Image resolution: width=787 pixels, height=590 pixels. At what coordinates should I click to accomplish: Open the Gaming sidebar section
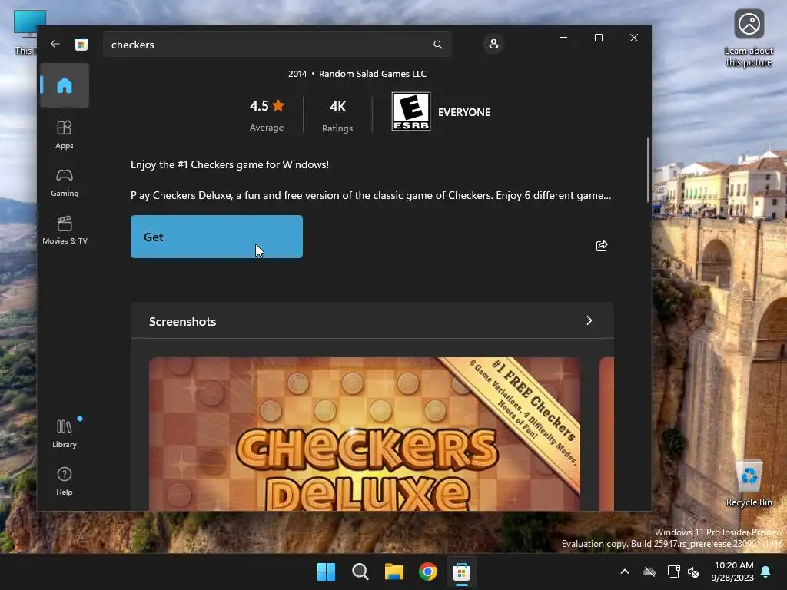pyautogui.click(x=65, y=183)
